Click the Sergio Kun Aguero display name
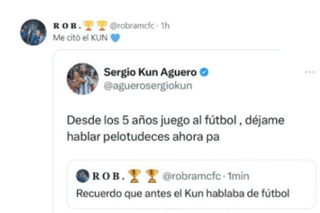The image size is (320, 213). coord(150,72)
